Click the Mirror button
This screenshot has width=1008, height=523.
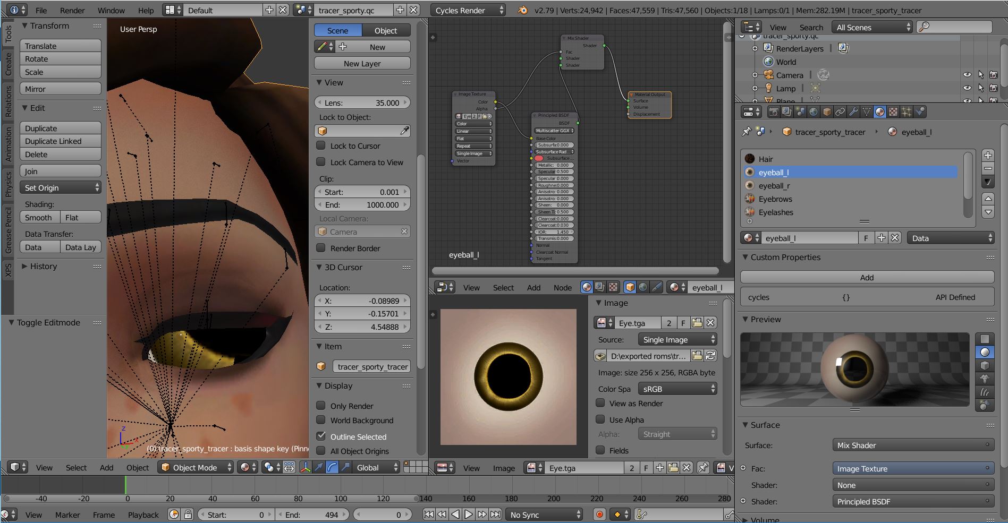61,89
